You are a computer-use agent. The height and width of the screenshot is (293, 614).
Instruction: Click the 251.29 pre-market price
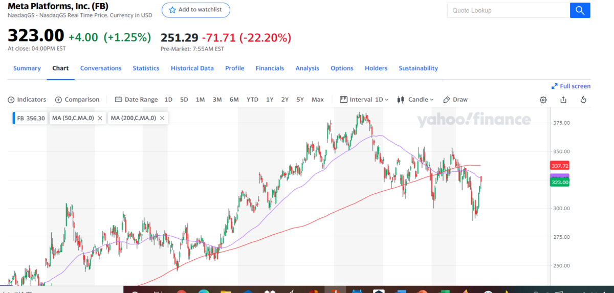(179, 37)
